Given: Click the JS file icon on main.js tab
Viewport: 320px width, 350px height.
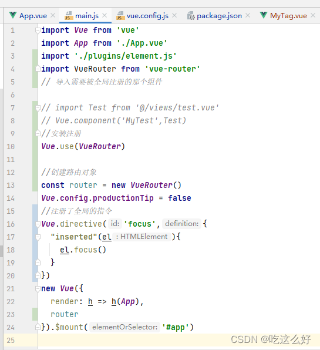Looking at the screenshot, I should point(69,16).
